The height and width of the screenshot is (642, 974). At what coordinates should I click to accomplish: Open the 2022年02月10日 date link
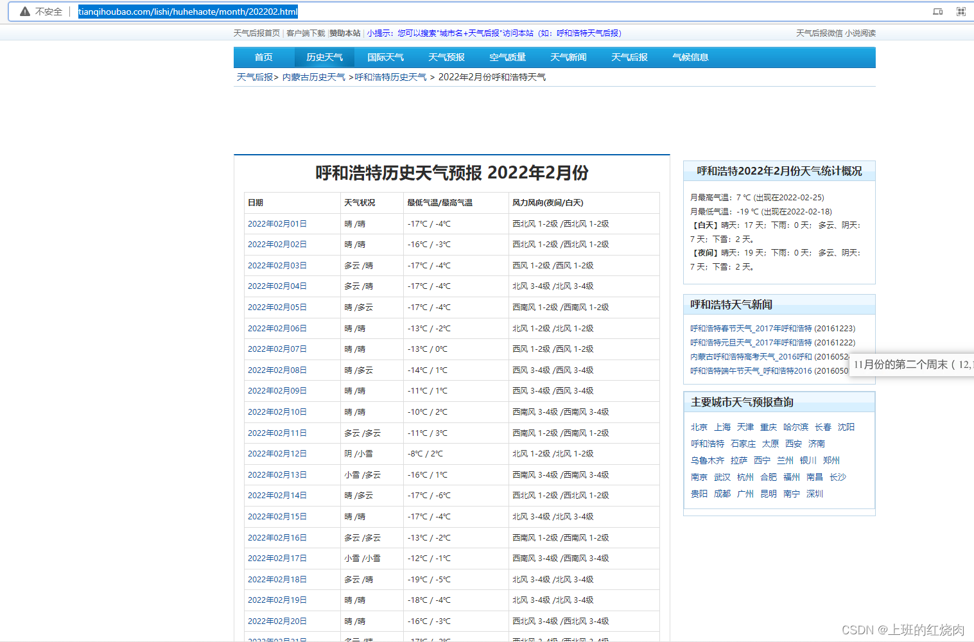(x=277, y=412)
